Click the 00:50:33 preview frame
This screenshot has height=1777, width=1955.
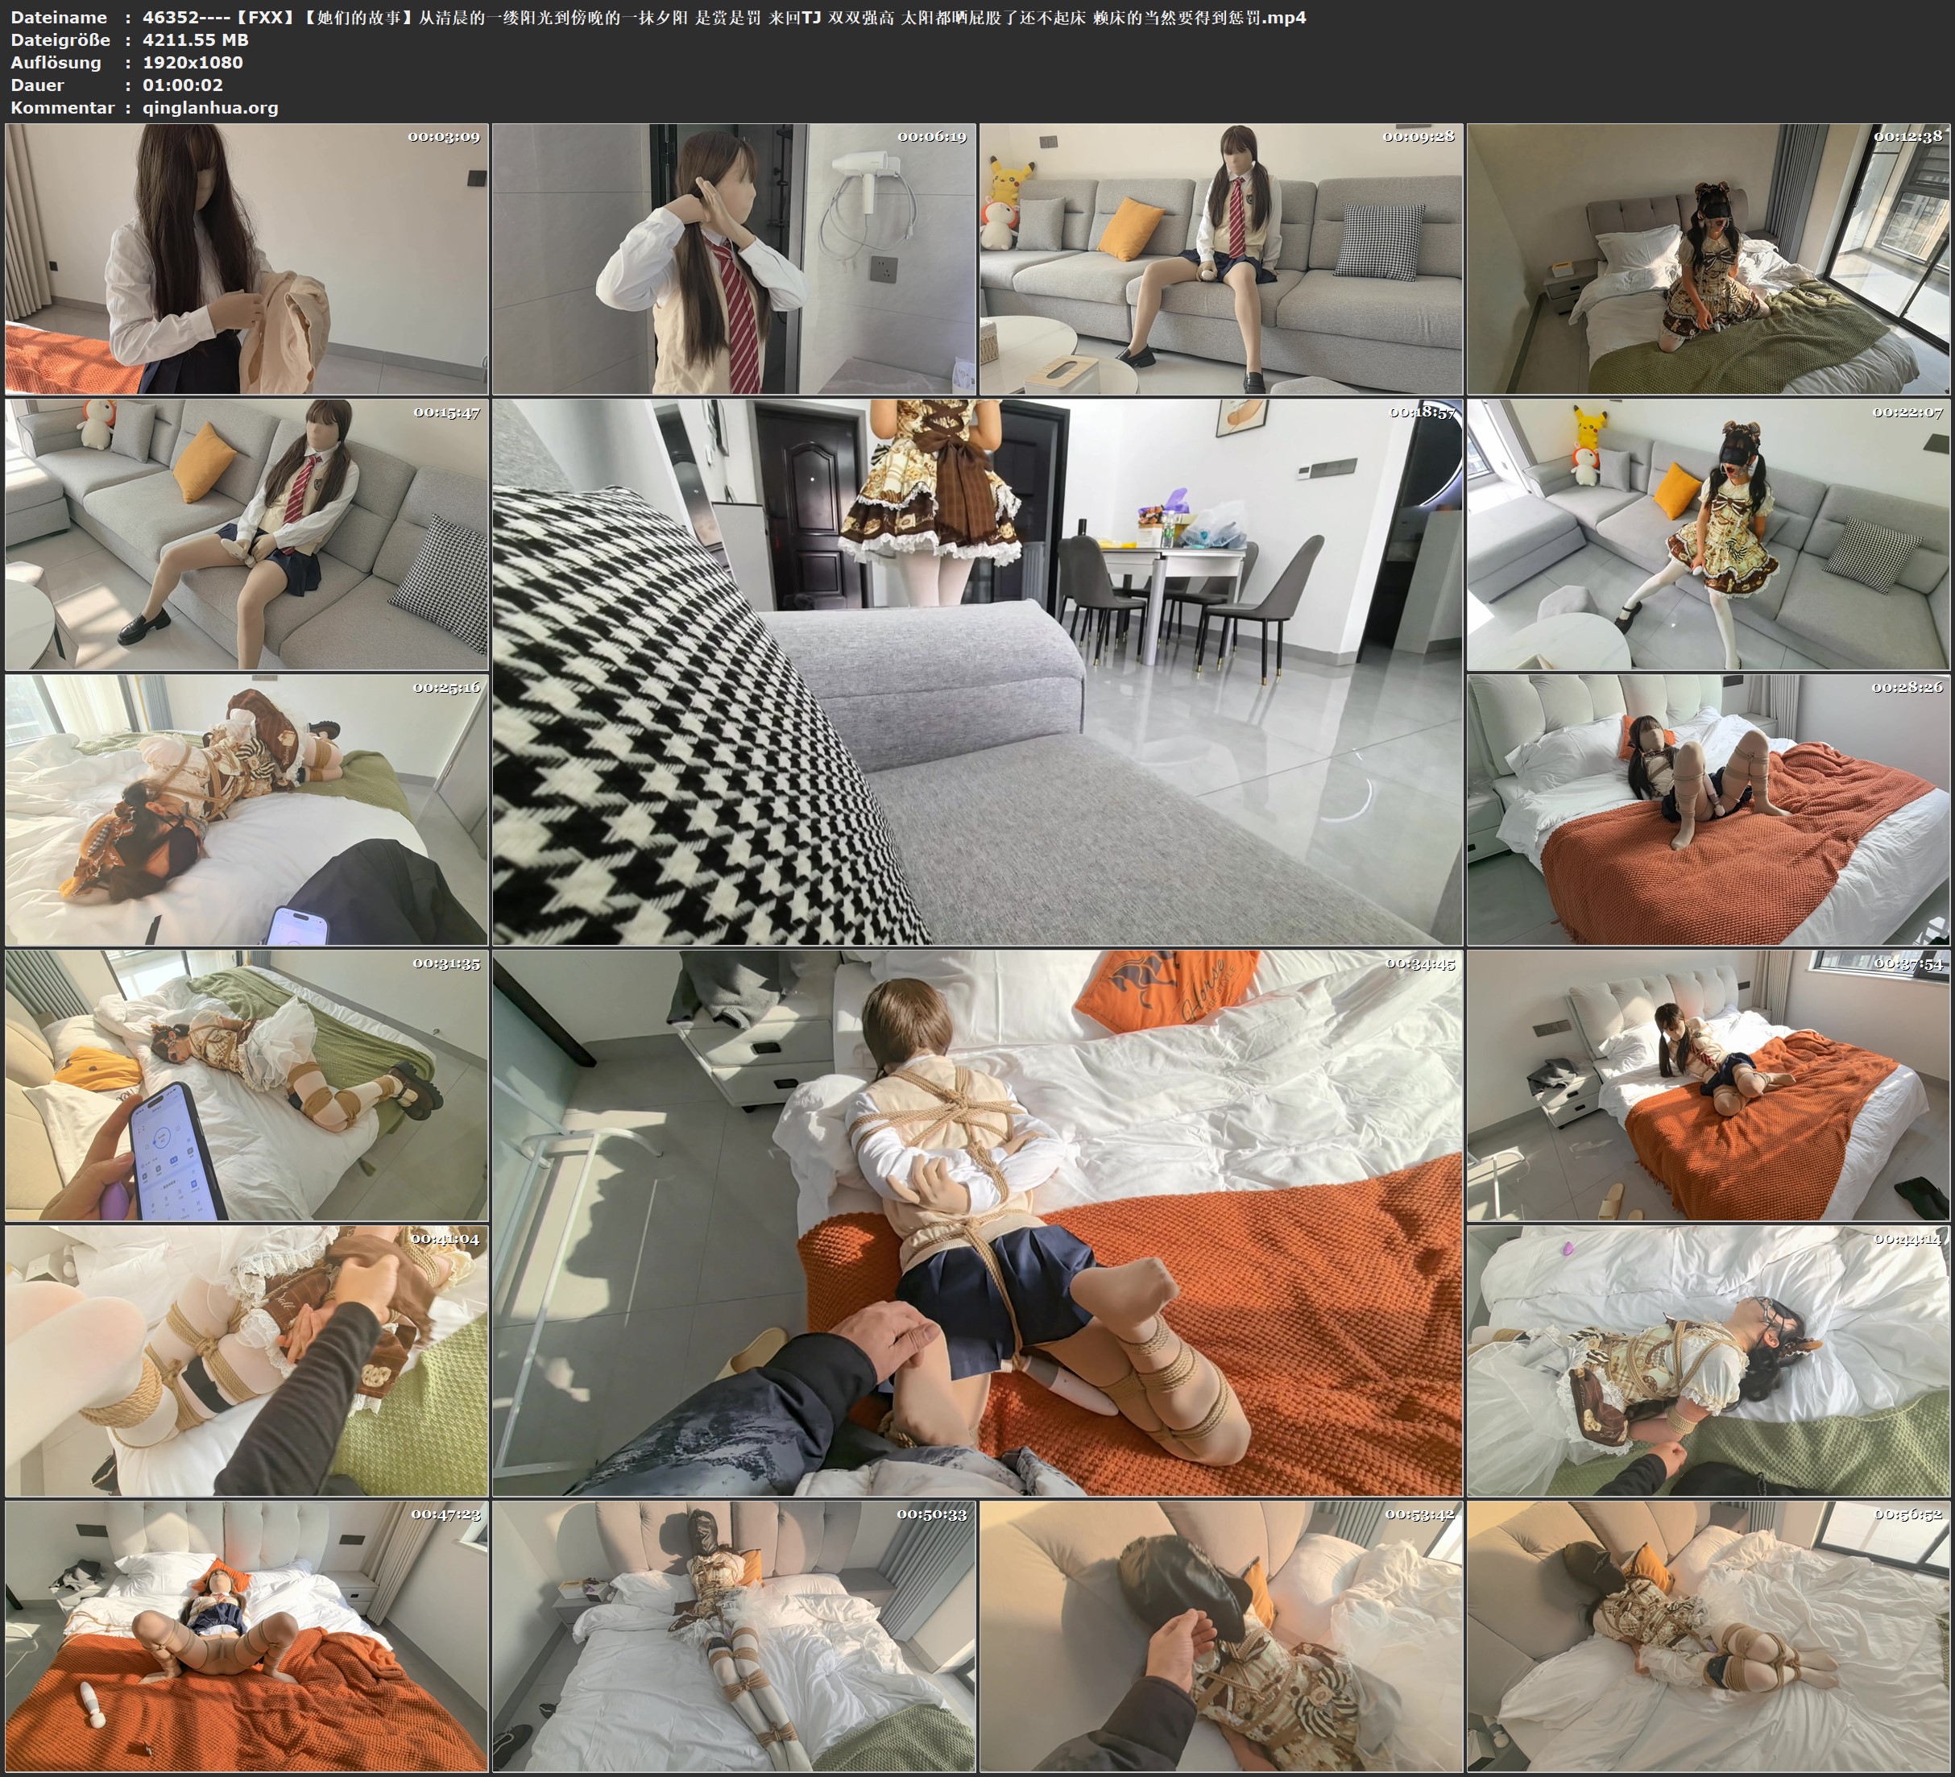734,1636
